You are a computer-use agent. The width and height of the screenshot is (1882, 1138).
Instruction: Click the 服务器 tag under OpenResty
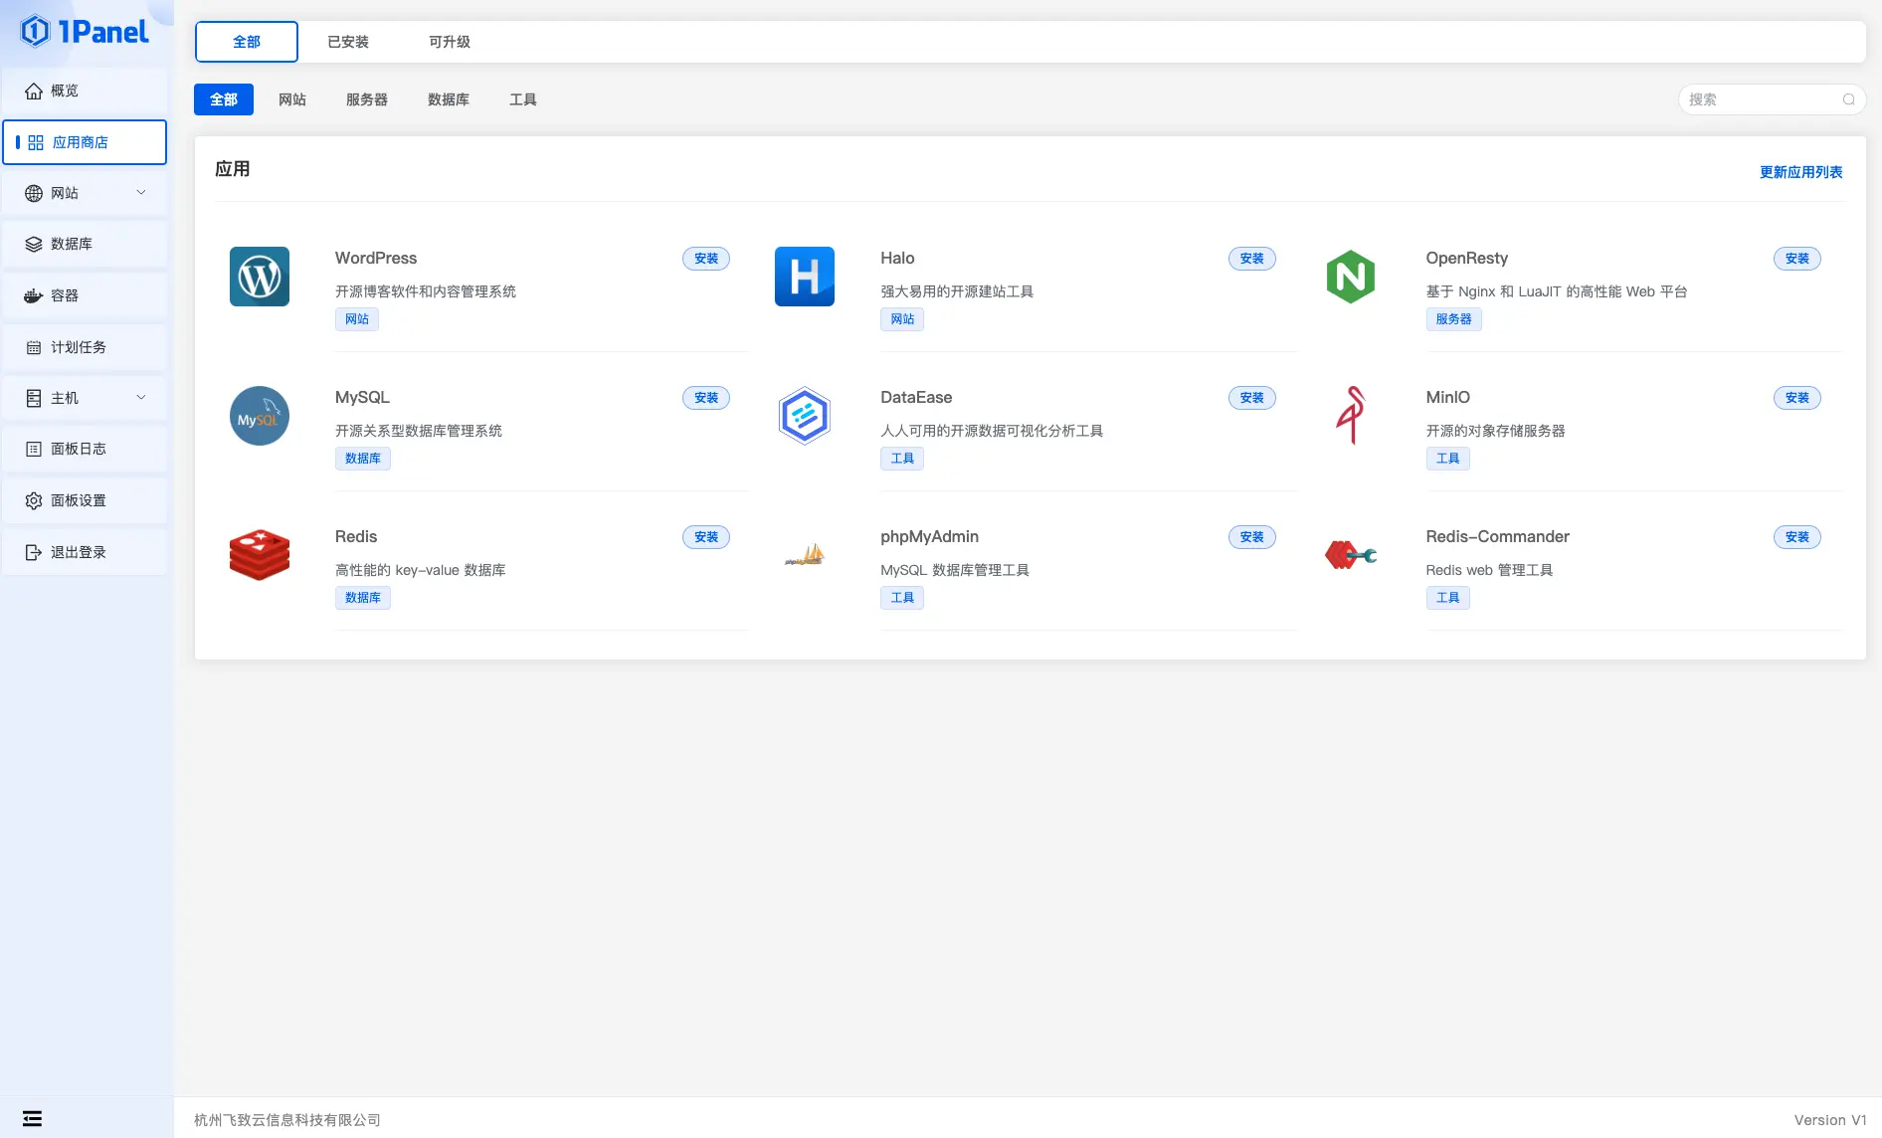coord(1454,319)
